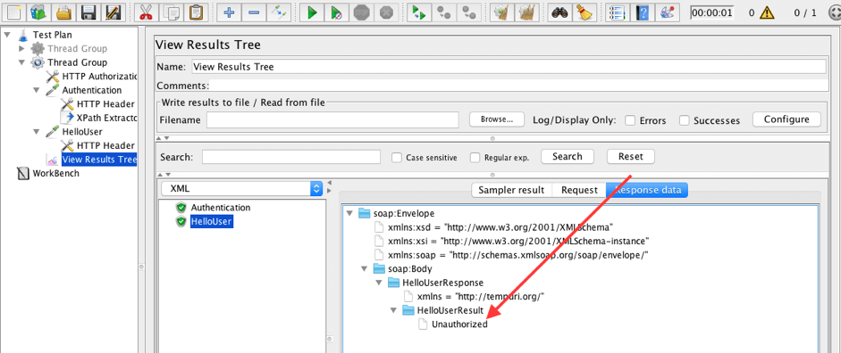Screen dimensions: 841x353
Task: Open the XML renderer dropdown
Action: (x=241, y=189)
